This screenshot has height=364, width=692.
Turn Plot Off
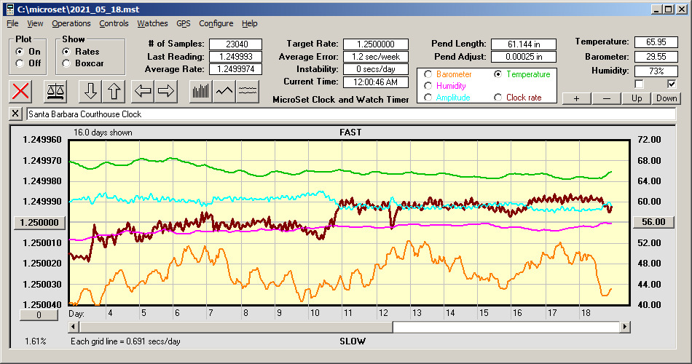[x=20, y=63]
